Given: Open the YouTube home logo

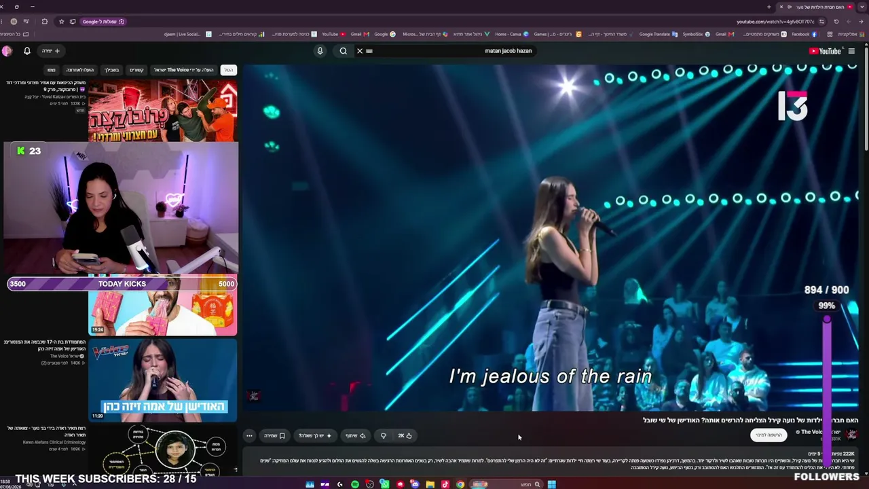Looking at the screenshot, I should click(825, 51).
